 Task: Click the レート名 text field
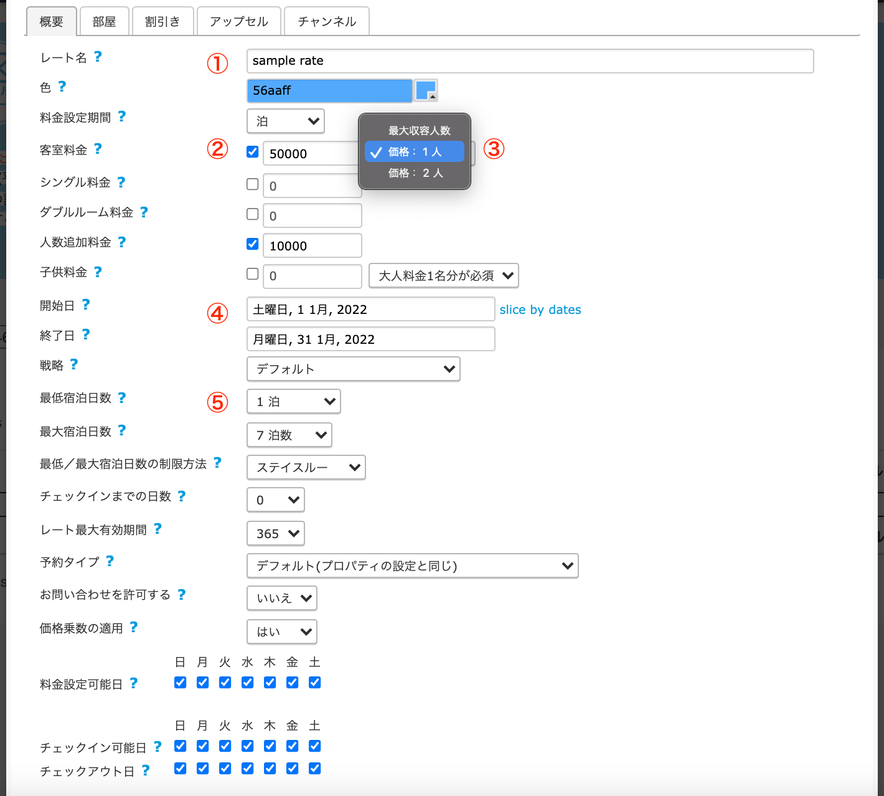[x=530, y=61]
